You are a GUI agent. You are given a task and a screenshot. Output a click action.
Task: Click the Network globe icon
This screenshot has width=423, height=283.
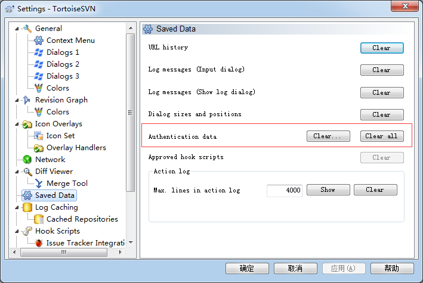pos(27,160)
